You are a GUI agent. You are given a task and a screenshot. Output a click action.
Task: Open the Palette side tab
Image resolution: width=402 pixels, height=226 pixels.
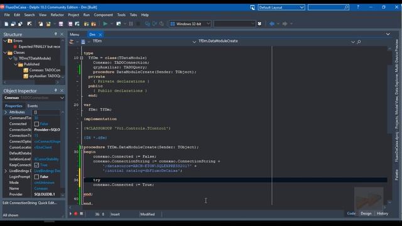(396, 175)
